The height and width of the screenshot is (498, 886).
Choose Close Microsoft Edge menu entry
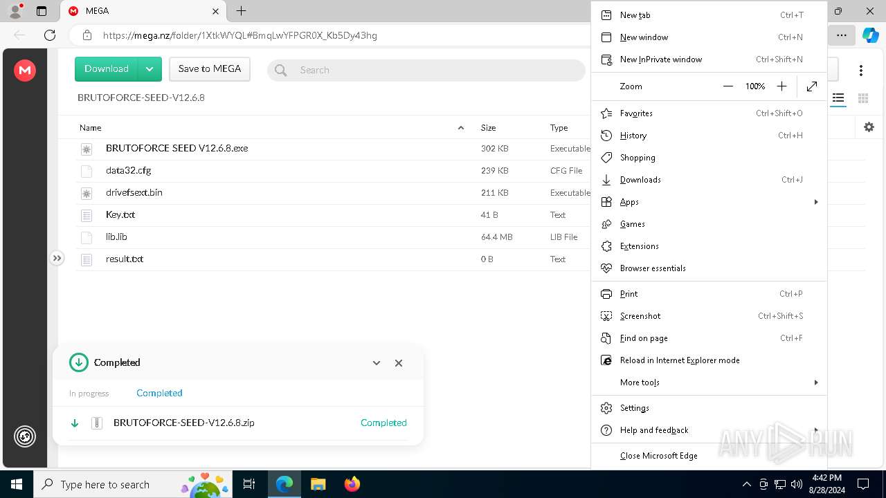pos(709,456)
